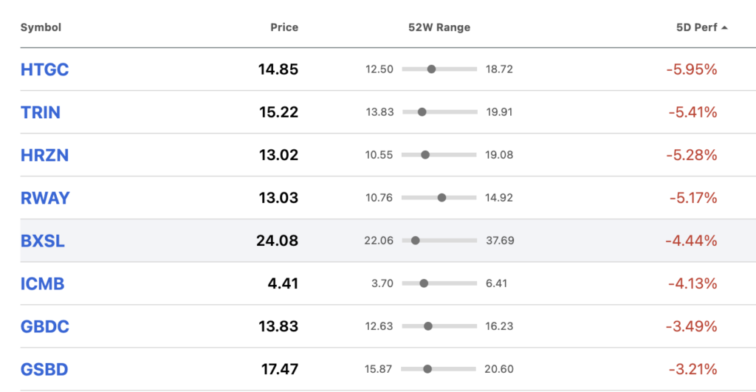Click the 5D Perf sort arrow icon
The image size is (756, 392).
coord(724,28)
